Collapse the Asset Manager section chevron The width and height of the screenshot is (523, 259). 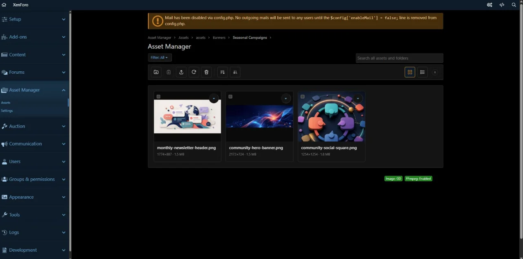click(x=64, y=90)
